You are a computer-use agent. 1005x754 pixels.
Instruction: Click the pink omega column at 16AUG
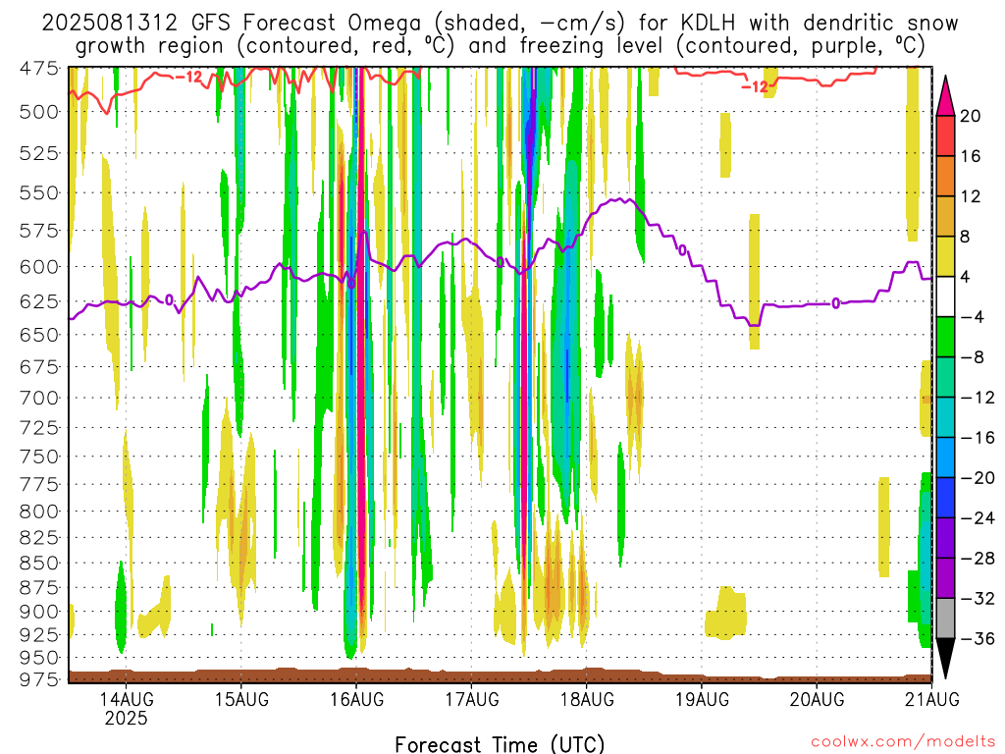[x=361, y=359]
